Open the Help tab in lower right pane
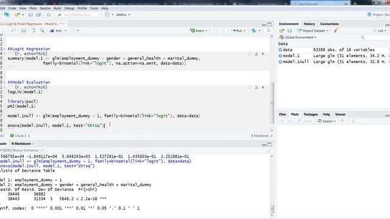This screenshot has height=219, width=390. pyautogui.click(x=327, y=114)
